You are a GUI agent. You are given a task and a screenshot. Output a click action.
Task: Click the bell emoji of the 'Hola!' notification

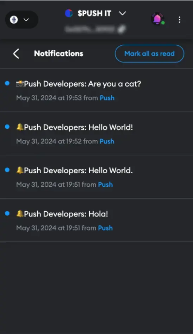point(20,214)
